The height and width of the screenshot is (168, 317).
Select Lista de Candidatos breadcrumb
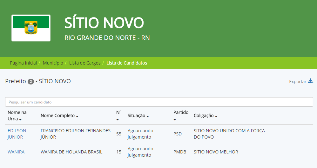[127, 63]
